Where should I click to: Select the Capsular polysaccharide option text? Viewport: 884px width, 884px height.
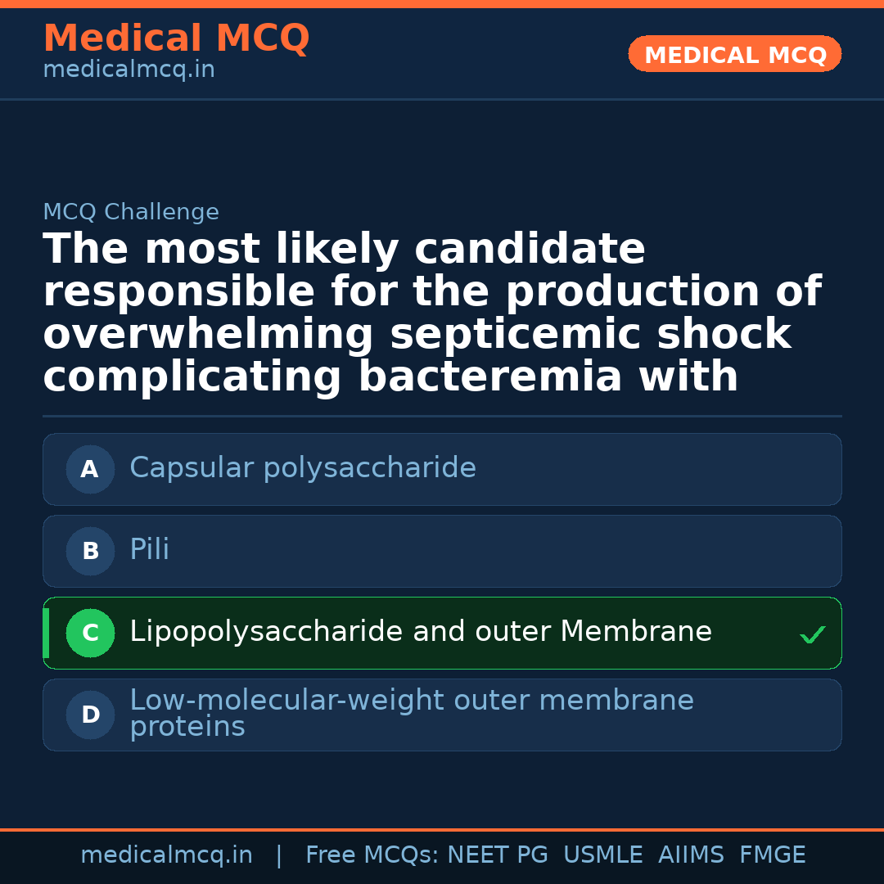click(303, 468)
